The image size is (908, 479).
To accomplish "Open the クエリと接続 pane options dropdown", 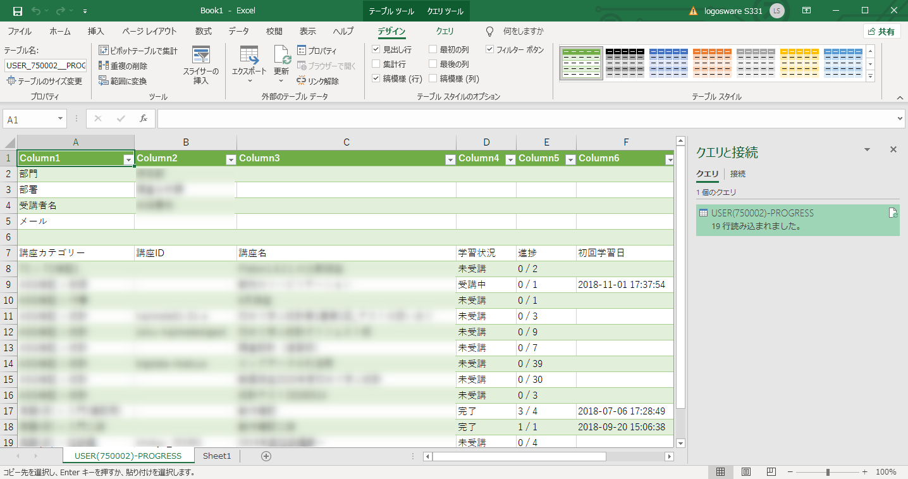I will (868, 149).
